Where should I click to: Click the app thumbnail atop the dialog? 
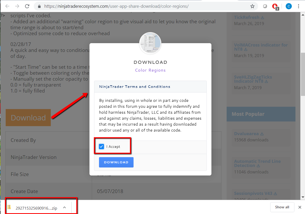pyautogui.click(x=150, y=43)
